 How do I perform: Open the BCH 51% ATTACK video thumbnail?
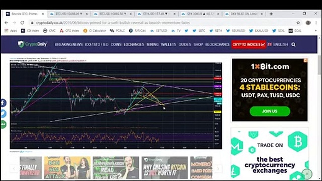(67, 168)
